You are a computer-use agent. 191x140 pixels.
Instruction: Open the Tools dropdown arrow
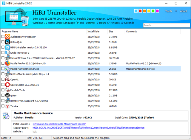point(176,11)
